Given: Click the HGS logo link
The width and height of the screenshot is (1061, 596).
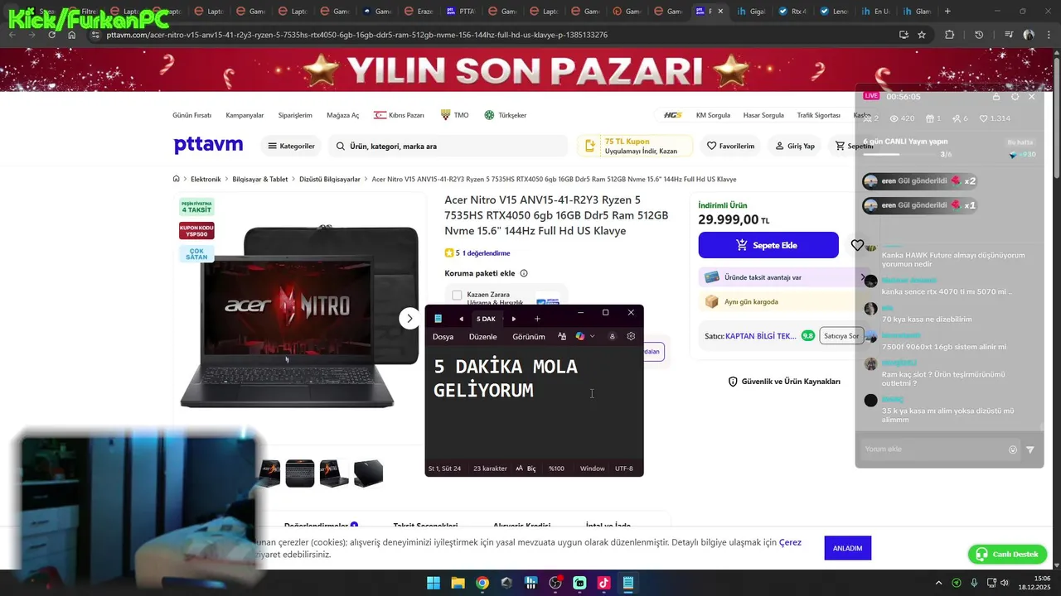Looking at the screenshot, I should point(672,115).
